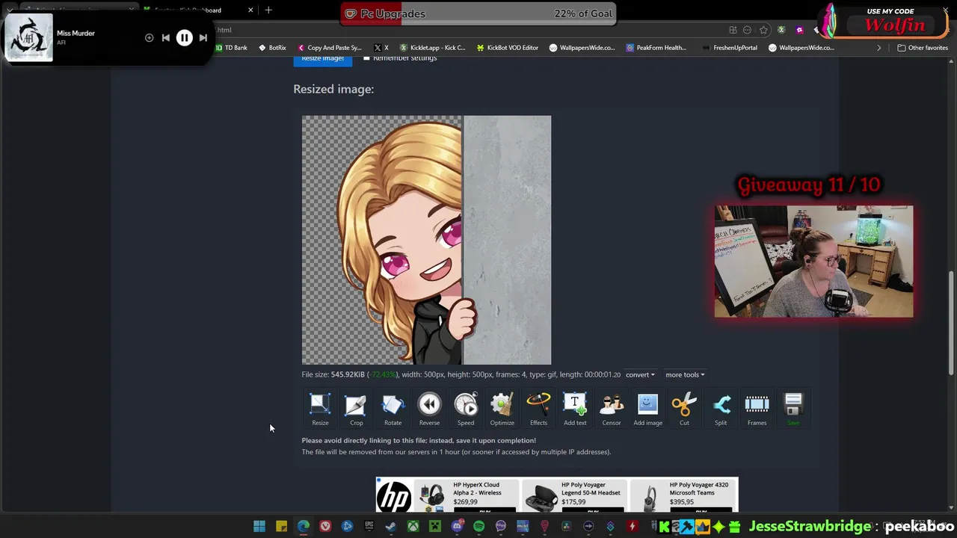Launch Xbox app from taskbar
Image resolution: width=957 pixels, height=538 pixels.
413,526
